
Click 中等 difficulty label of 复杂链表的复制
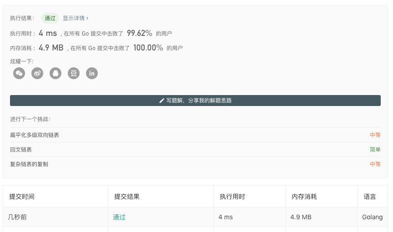coord(375,164)
